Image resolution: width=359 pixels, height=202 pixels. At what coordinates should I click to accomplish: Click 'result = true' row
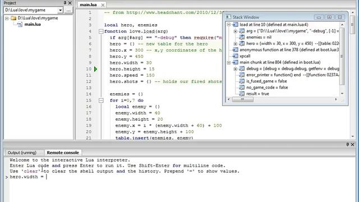257,94
